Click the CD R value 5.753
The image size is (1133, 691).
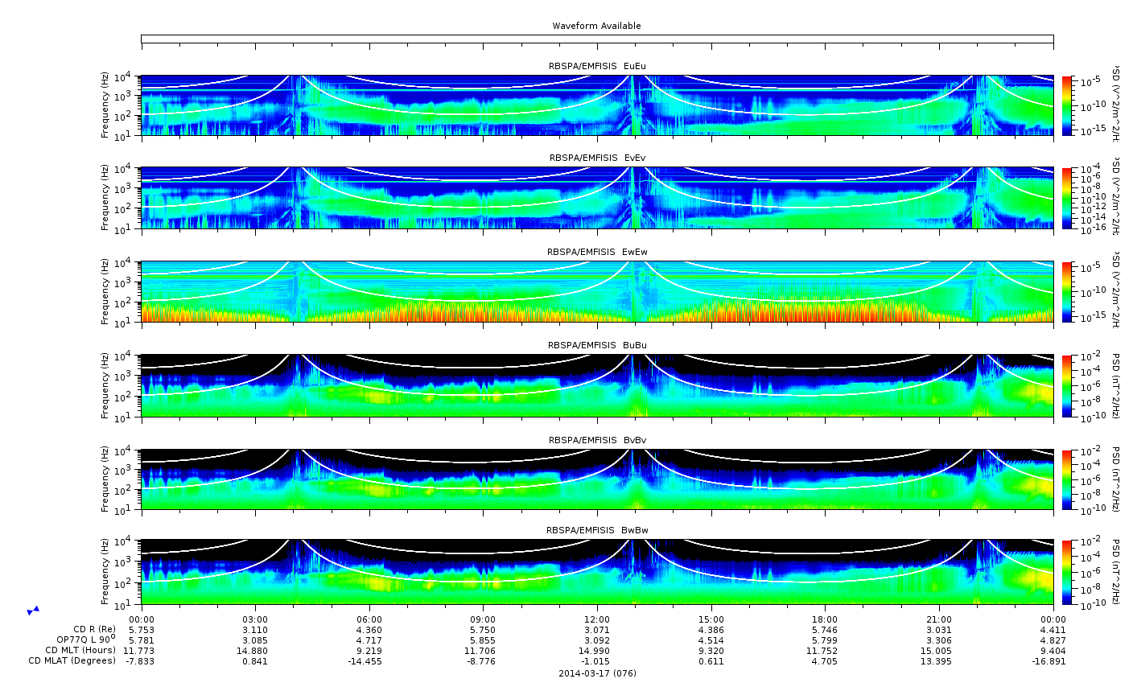pyautogui.click(x=142, y=629)
